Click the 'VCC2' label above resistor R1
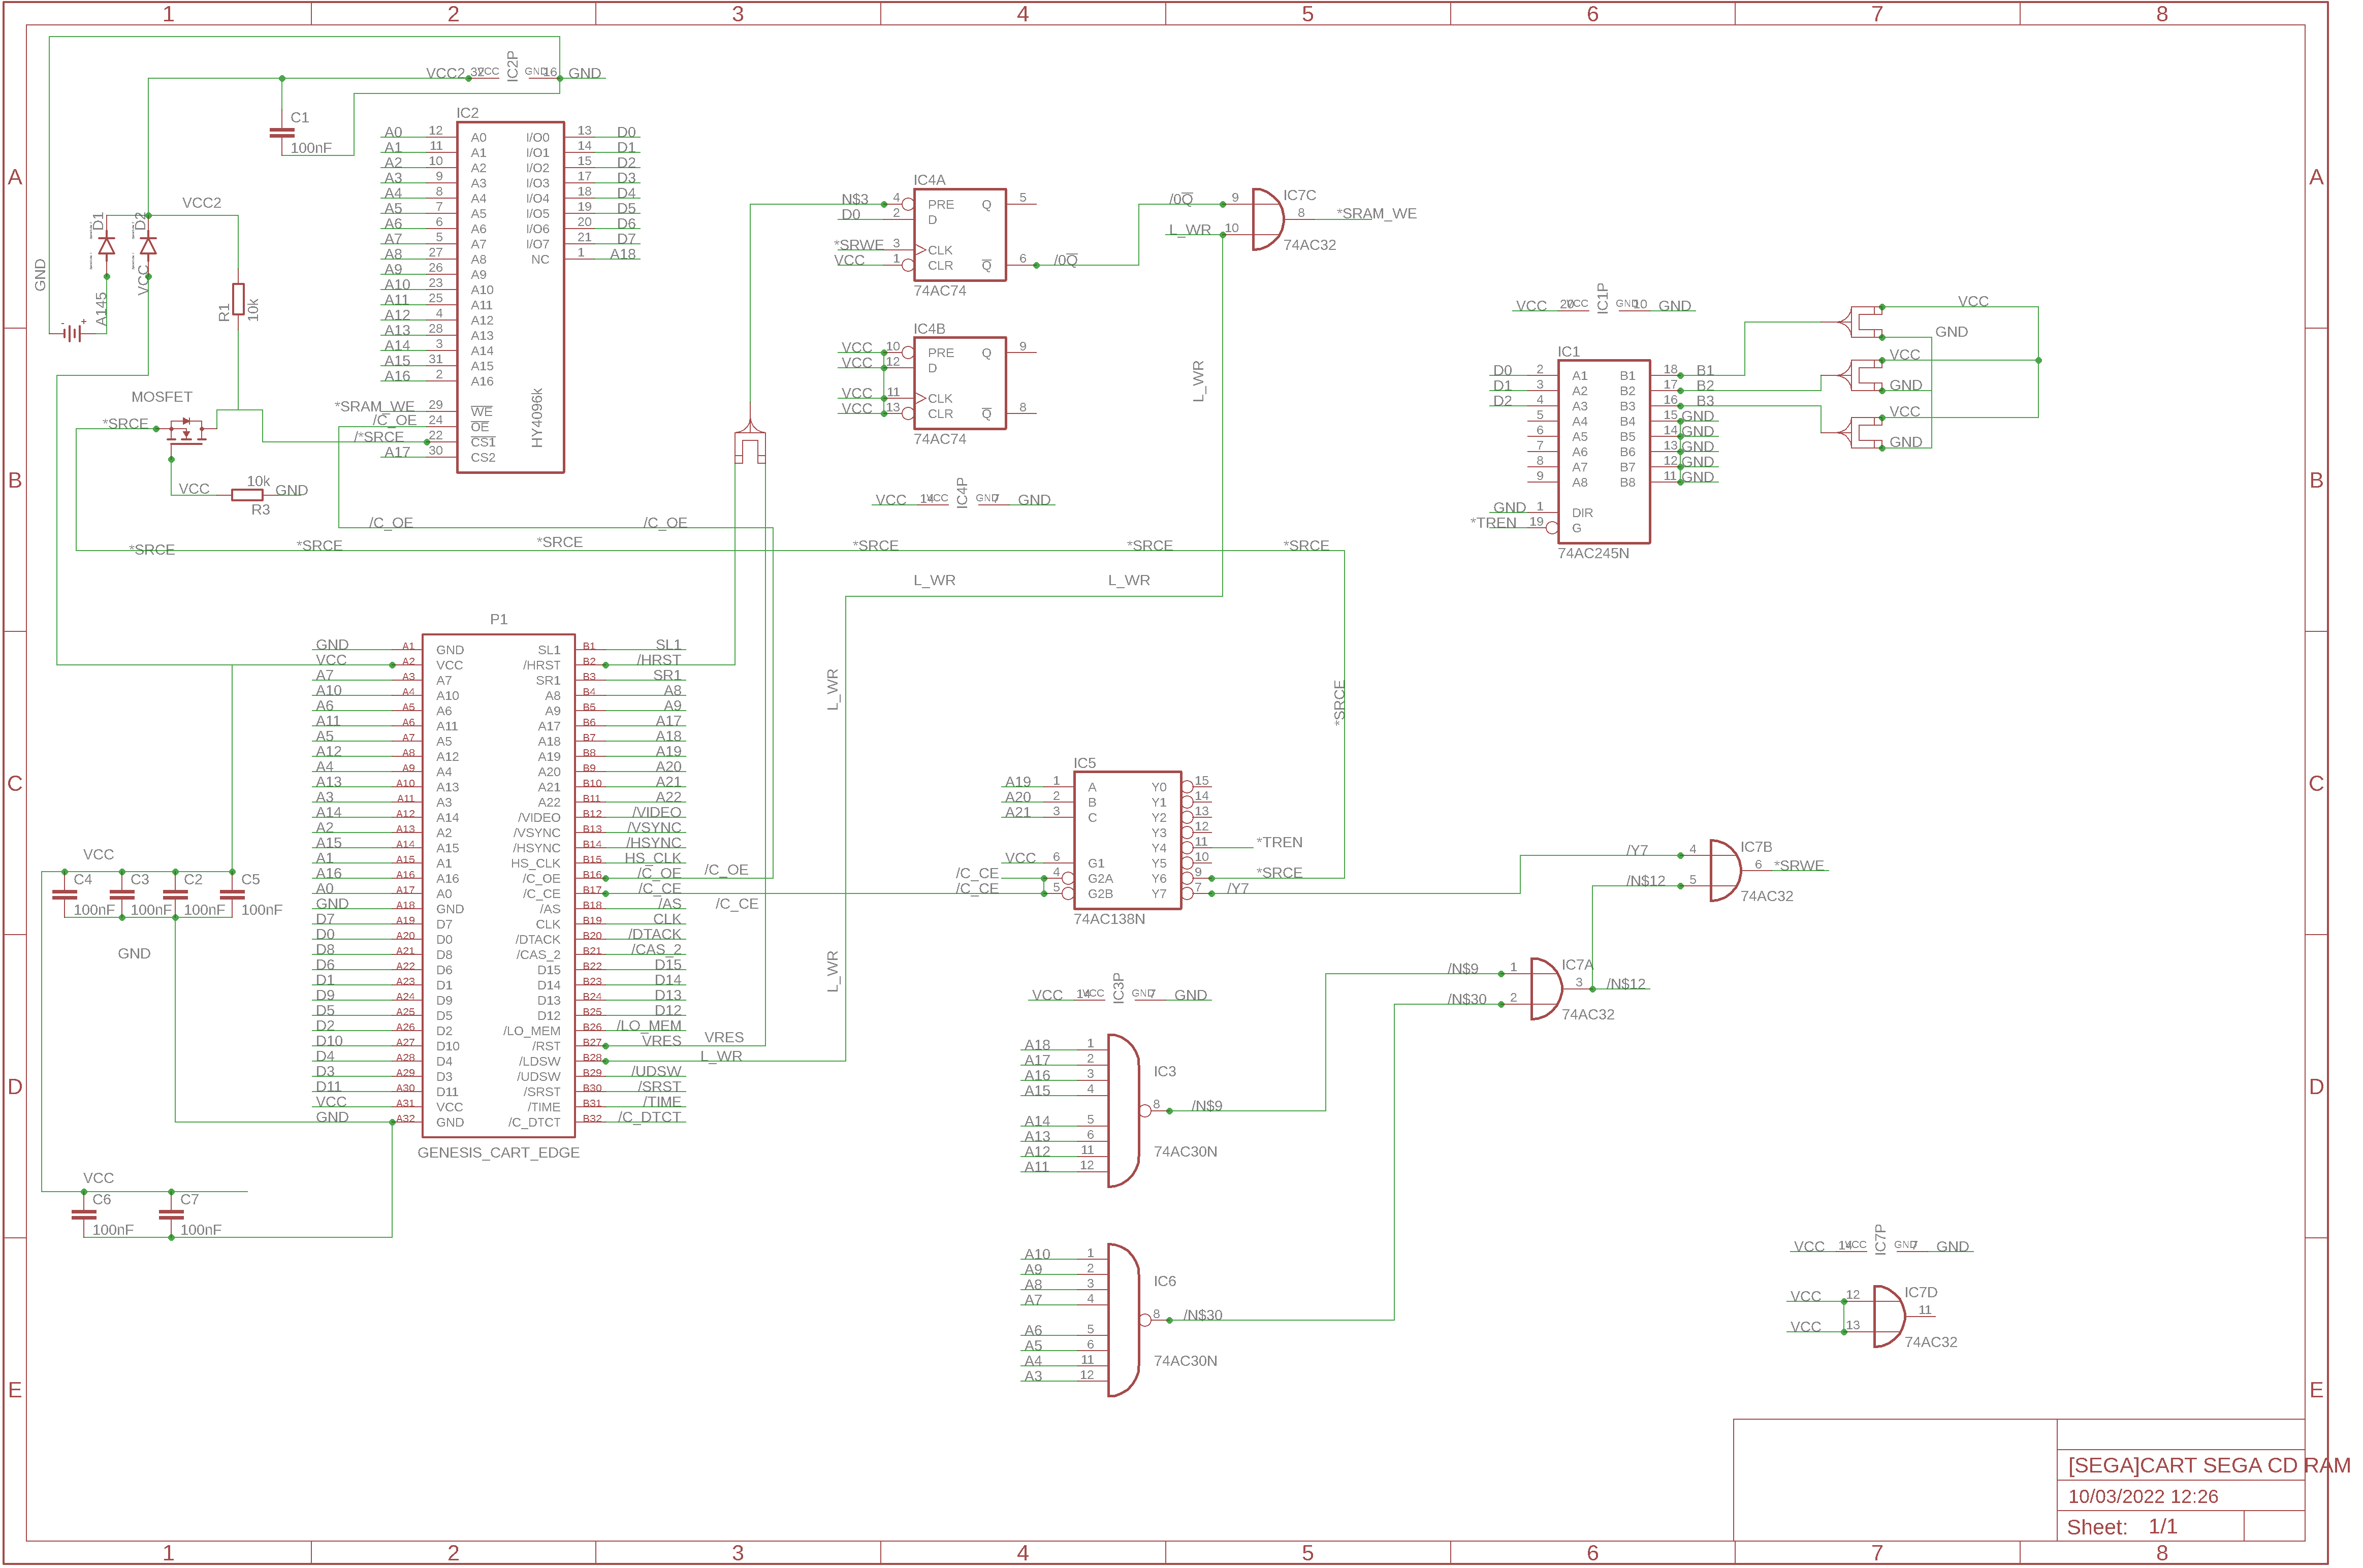2363x1568 pixels. [x=202, y=203]
